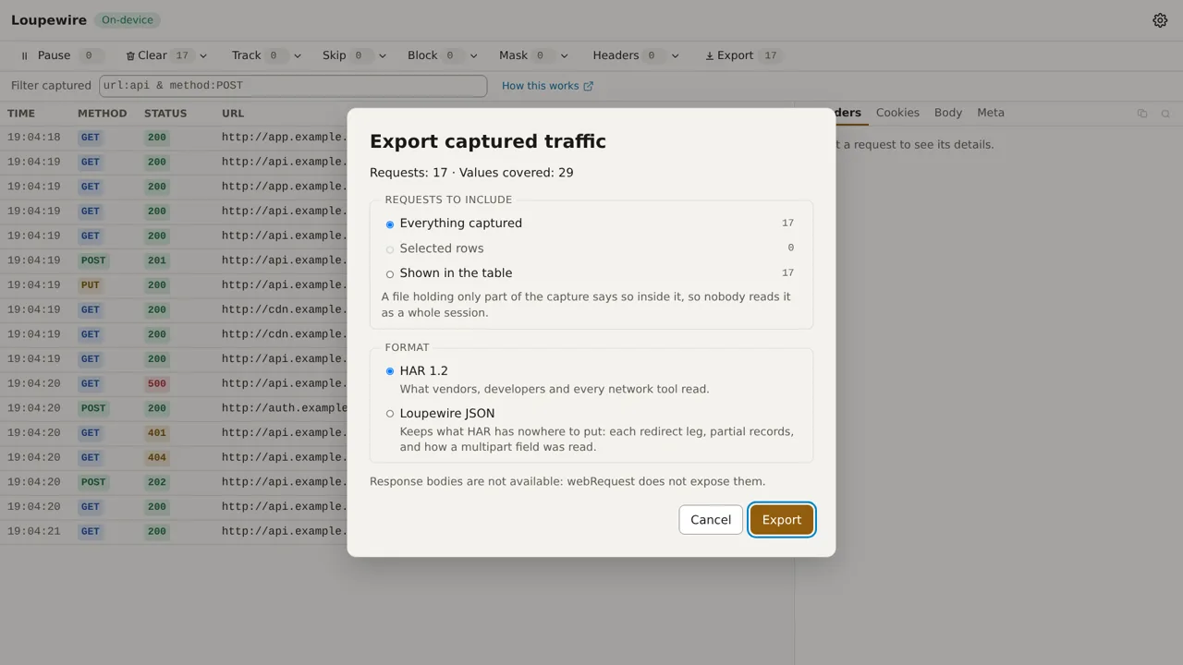The height and width of the screenshot is (665, 1183).
Task: Click the TIME column header
Action: 21,114
